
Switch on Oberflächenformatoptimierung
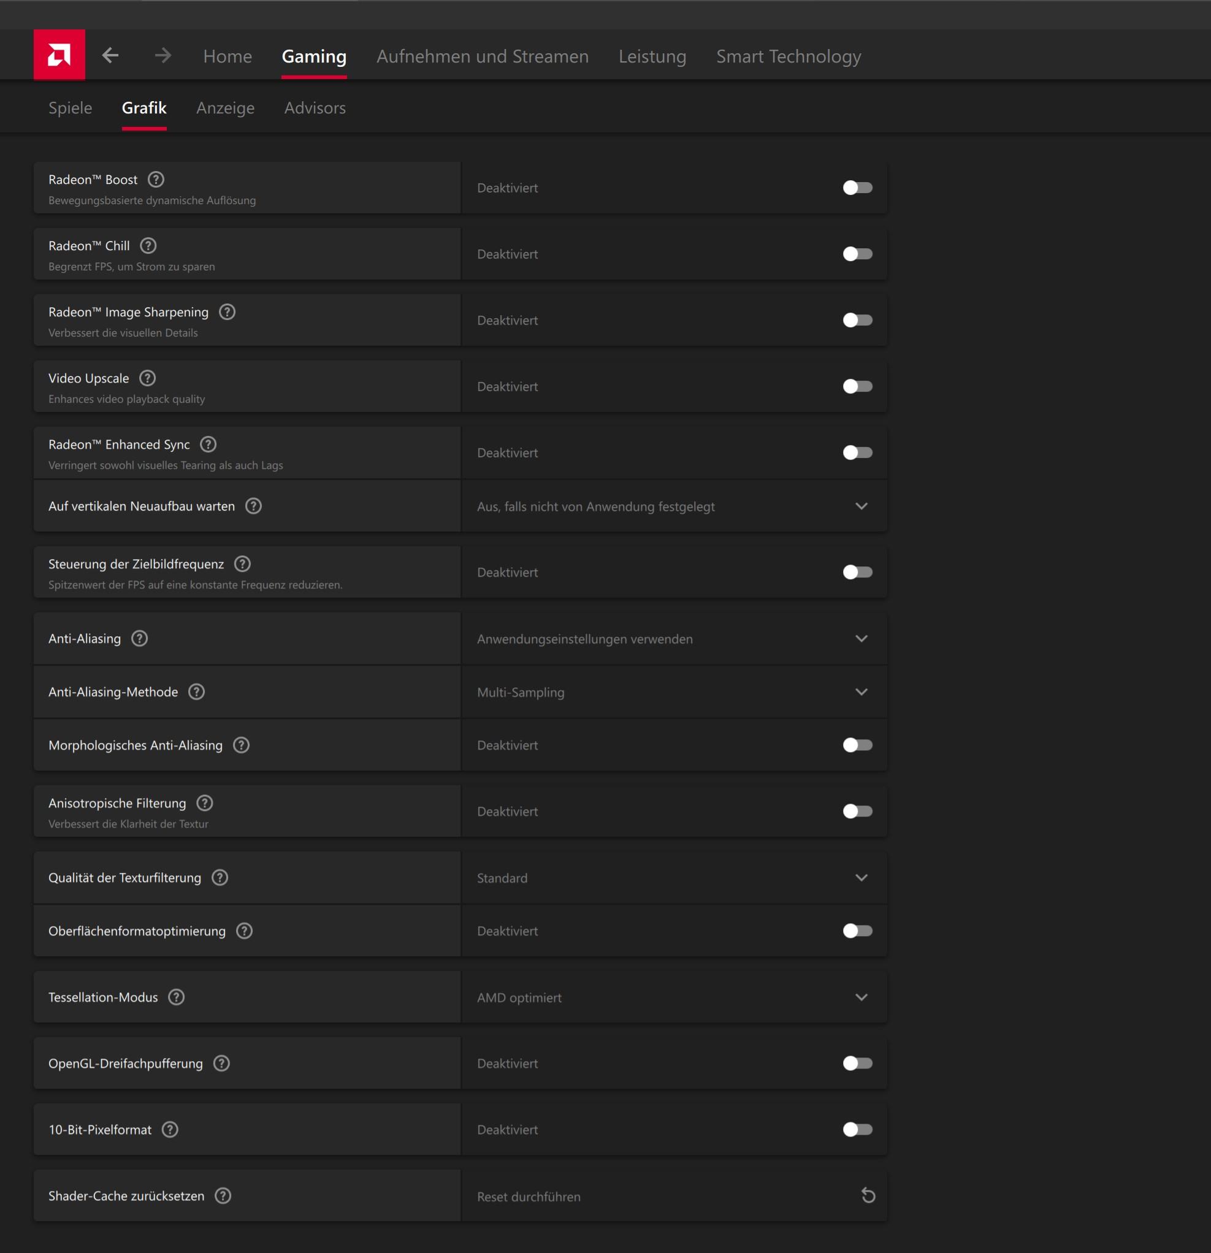coord(857,931)
